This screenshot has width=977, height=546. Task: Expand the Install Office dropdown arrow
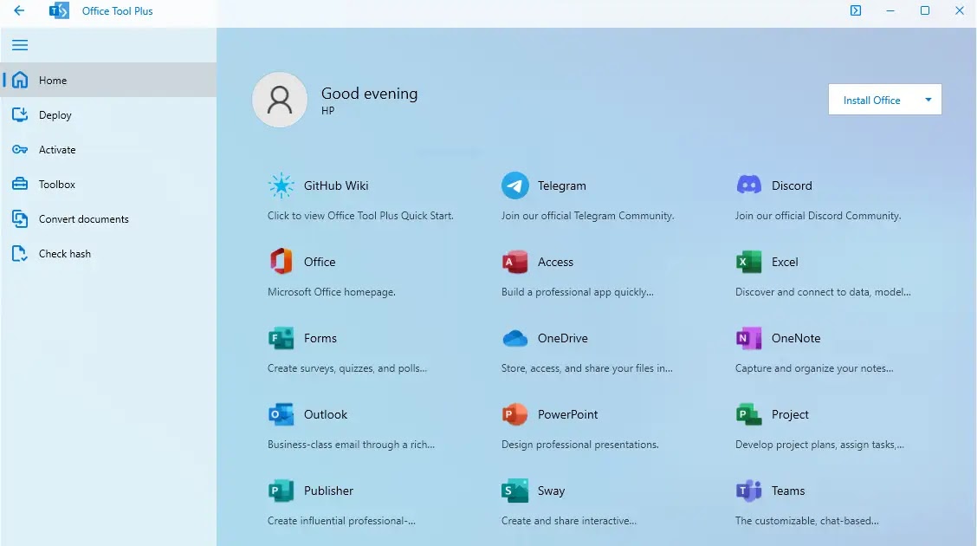click(x=928, y=100)
